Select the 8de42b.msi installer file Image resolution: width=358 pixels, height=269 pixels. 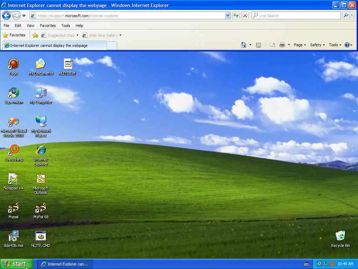14,239
